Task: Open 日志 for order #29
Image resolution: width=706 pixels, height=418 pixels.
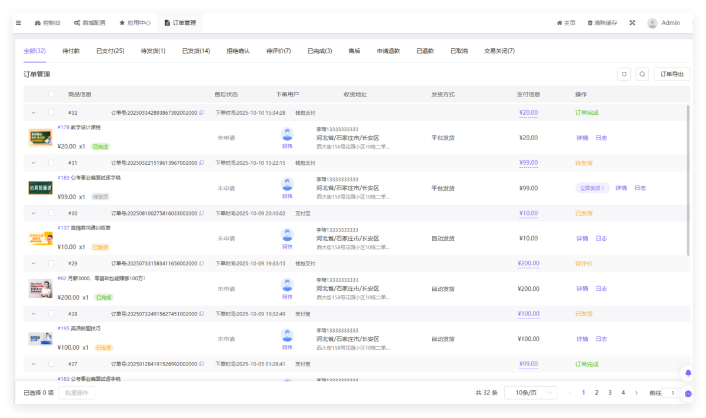Action: pyautogui.click(x=601, y=289)
